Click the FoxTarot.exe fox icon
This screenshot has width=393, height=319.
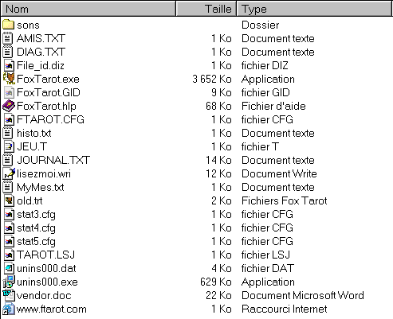tap(9, 79)
